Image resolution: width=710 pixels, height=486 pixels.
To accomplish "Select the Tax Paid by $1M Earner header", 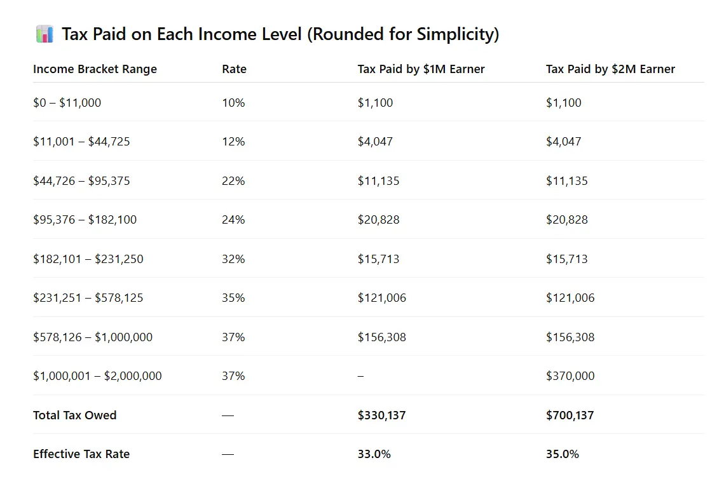I will (421, 69).
